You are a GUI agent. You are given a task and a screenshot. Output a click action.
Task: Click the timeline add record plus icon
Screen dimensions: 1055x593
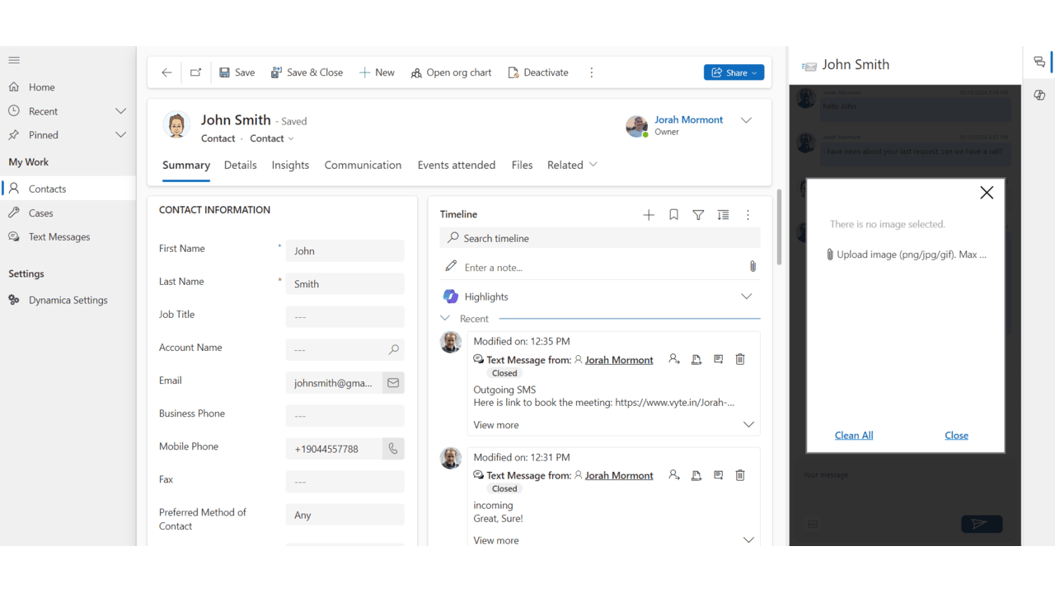click(x=649, y=215)
